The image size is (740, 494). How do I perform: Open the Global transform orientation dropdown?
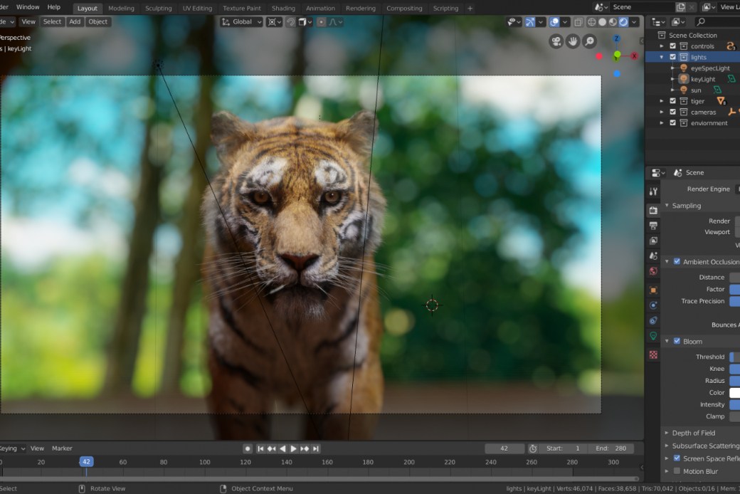(x=242, y=22)
